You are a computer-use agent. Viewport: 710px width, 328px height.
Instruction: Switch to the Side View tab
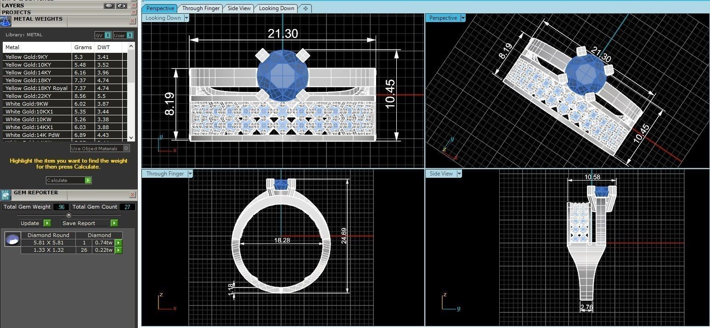[239, 8]
